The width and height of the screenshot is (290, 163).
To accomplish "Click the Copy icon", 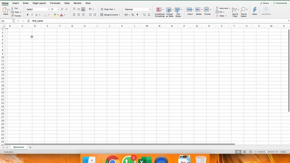I will coord(12,12).
